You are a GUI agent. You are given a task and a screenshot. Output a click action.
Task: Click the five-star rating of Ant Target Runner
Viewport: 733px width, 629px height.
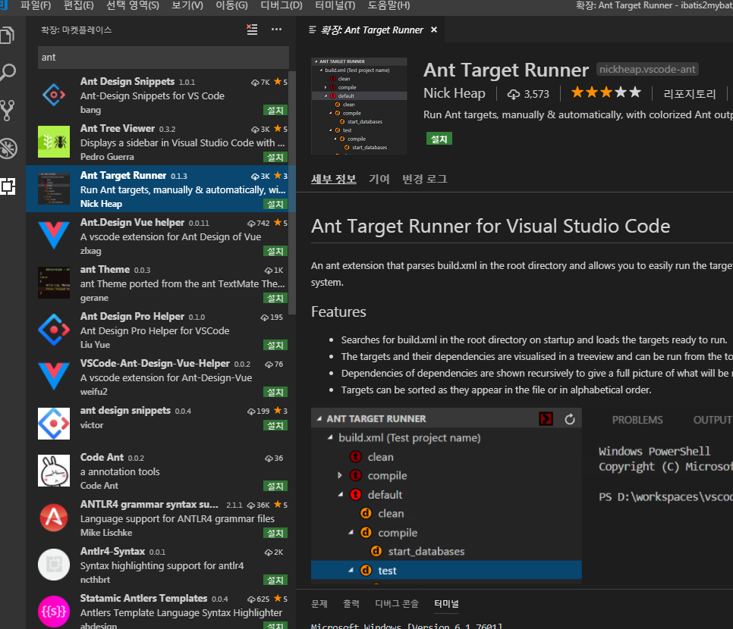[606, 92]
